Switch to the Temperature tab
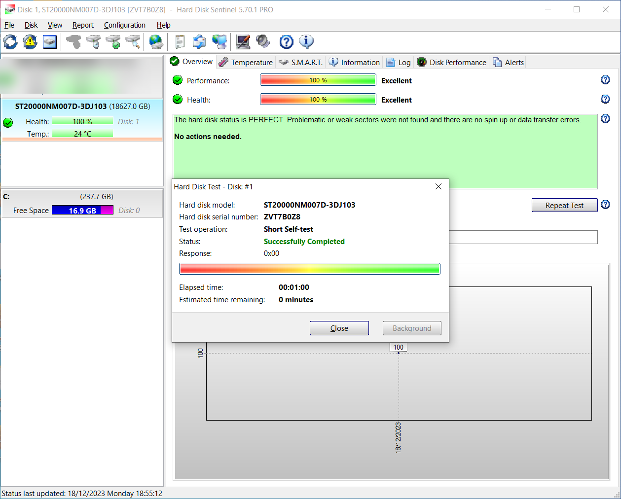 [246, 62]
